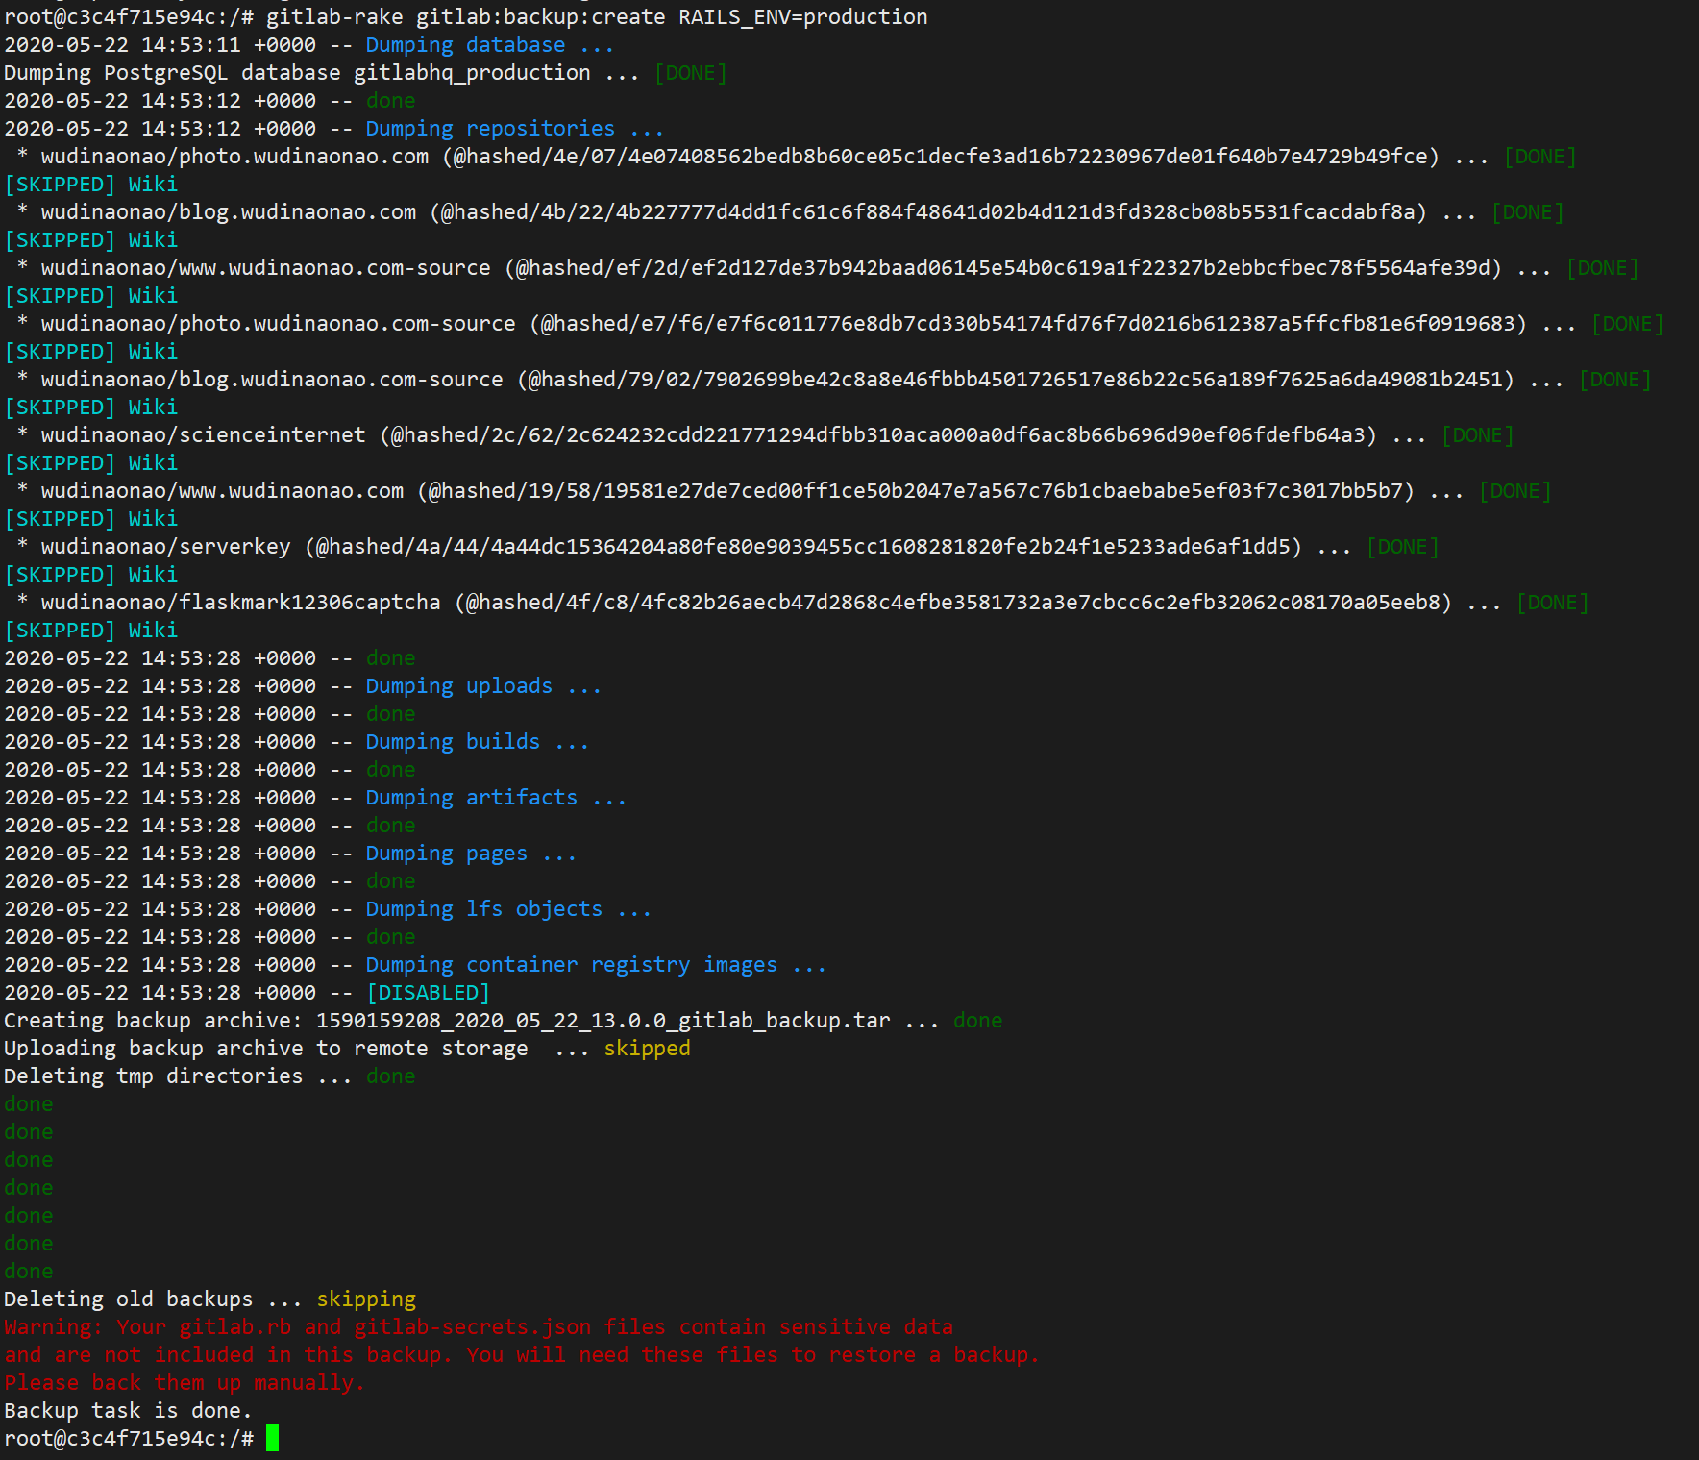Image resolution: width=1699 pixels, height=1460 pixels.
Task: Click the blue 'Dumping uploads' text
Action: pyautogui.click(x=458, y=686)
